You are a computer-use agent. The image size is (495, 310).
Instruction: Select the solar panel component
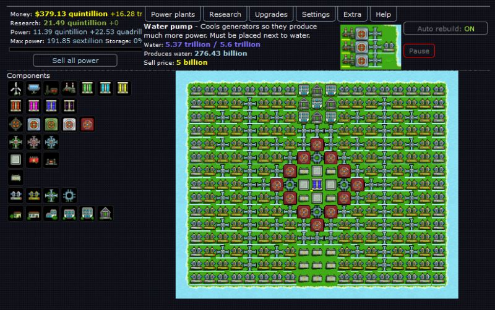[x=33, y=88]
